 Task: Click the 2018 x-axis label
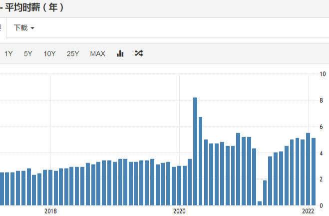[x=50, y=212]
